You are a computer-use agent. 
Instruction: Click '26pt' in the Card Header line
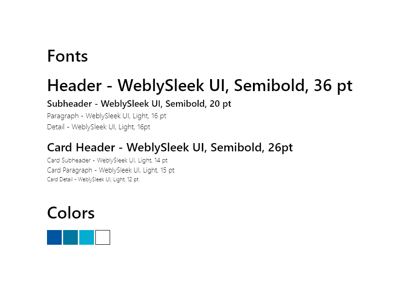[x=280, y=148]
